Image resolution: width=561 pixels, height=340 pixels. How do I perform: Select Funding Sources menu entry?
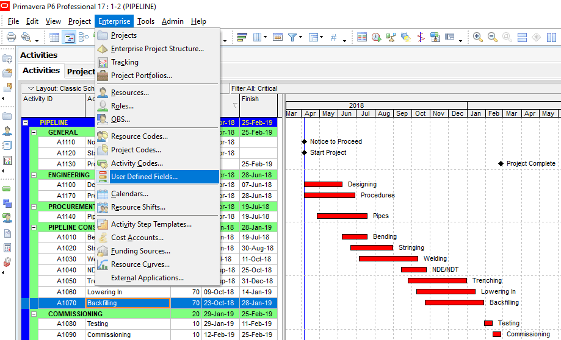coord(157,252)
